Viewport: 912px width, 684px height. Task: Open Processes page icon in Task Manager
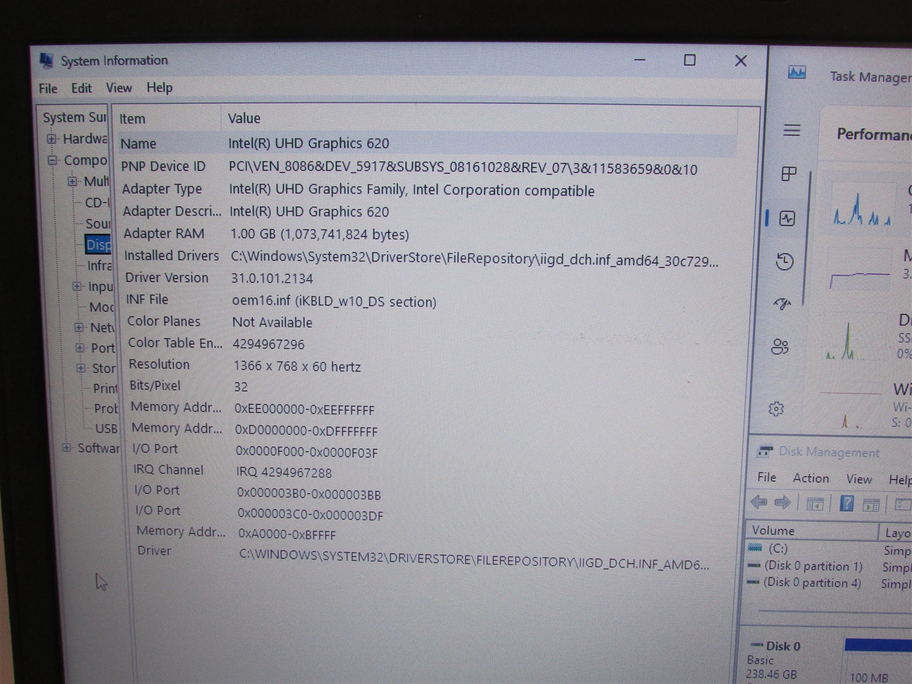[789, 174]
